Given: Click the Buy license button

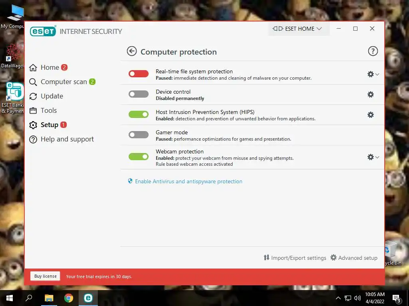Looking at the screenshot, I should click(x=45, y=276).
